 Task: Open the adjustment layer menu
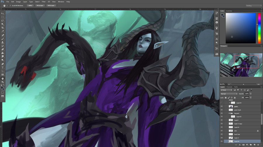247,145
